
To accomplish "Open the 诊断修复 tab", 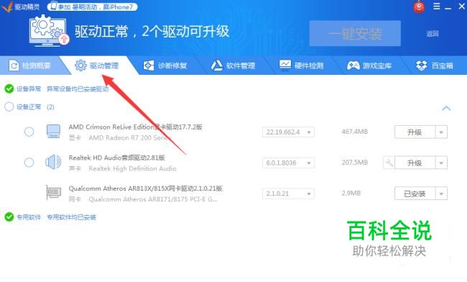I will pyautogui.click(x=165, y=65).
